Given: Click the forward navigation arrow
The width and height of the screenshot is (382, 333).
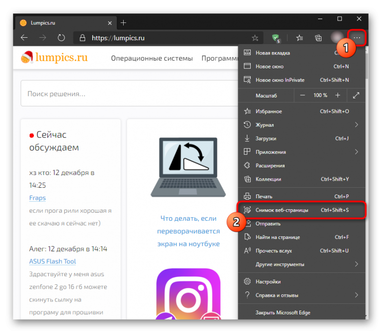Looking at the screenshot, I should pos(42,38).
